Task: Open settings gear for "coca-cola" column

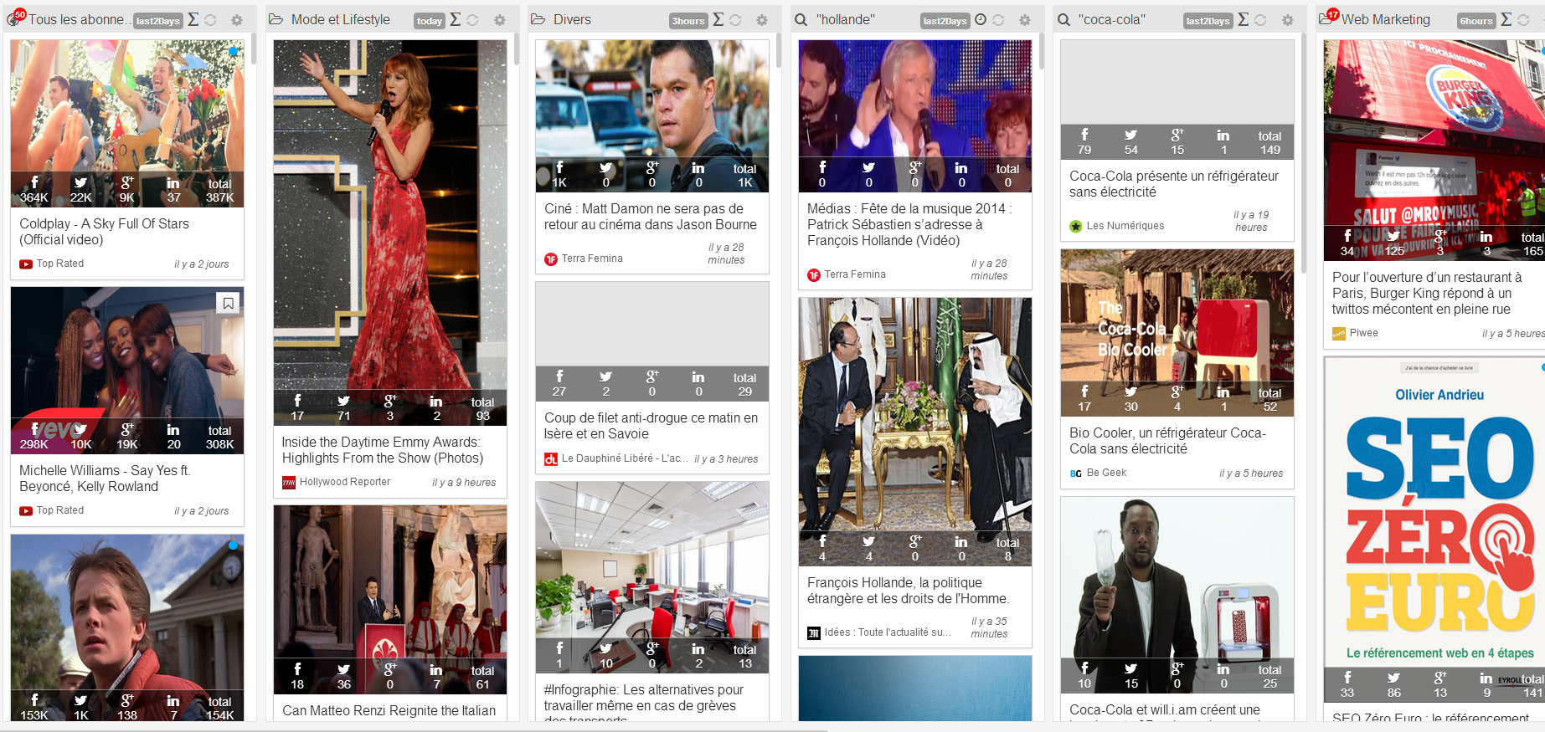Action: (1288, 20)
